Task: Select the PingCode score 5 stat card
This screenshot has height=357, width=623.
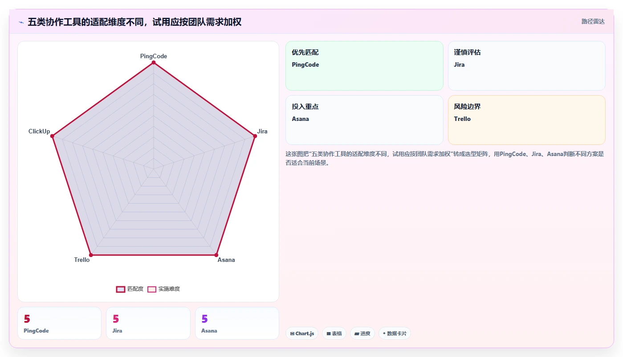Action: coord(59,323)
